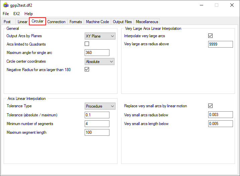Viewport: 240px width, 176px height.
Task: Disable Interpolate very large arcs checkbox
Action: (211, 36)
